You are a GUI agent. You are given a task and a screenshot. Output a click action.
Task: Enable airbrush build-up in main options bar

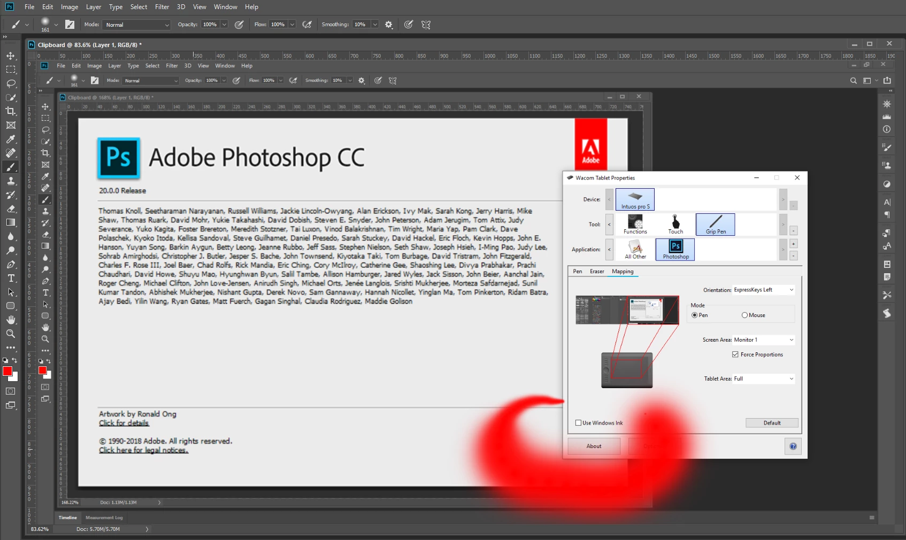307,25
